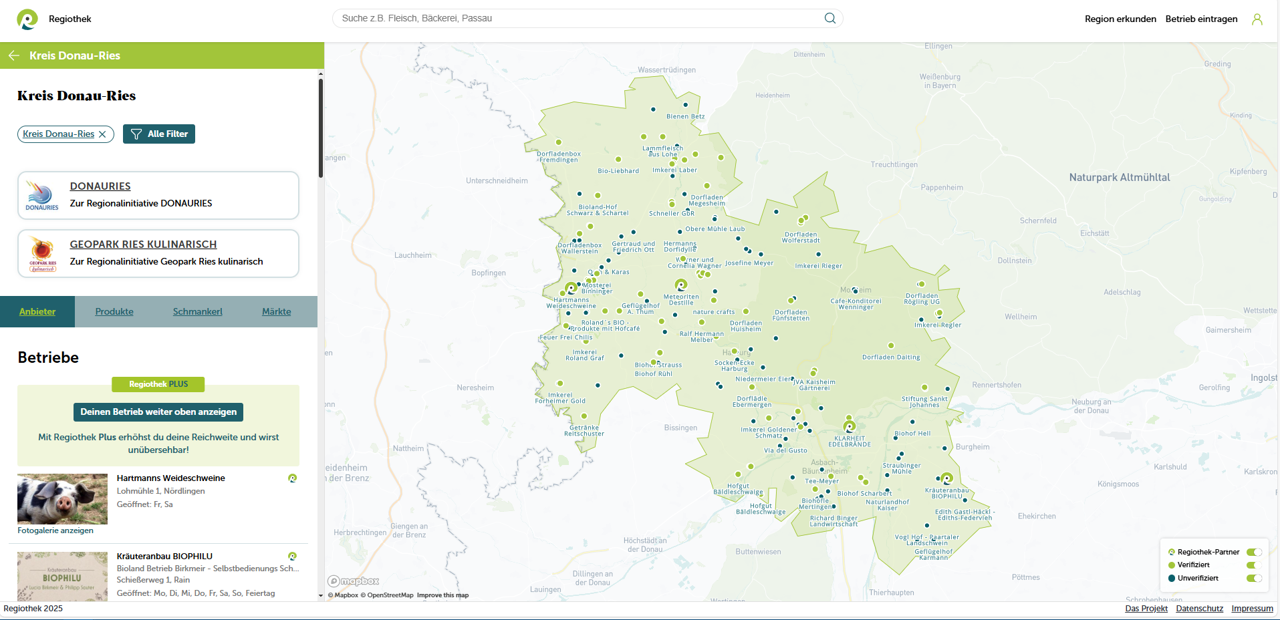
Task: Open Kräuteranbau BIOPHILU thumbnail image
Action: pyautogui.click(x=62, y=577)
